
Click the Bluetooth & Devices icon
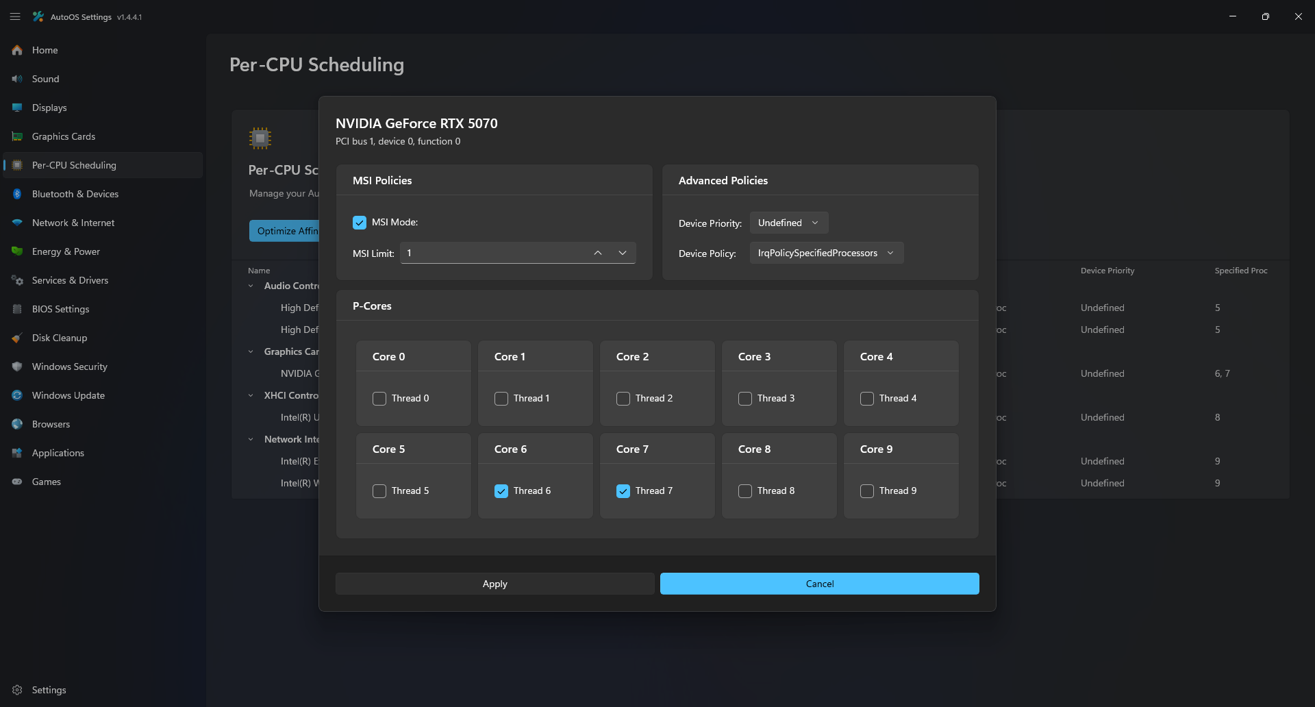pyautogui.click(x=17, y=194)
